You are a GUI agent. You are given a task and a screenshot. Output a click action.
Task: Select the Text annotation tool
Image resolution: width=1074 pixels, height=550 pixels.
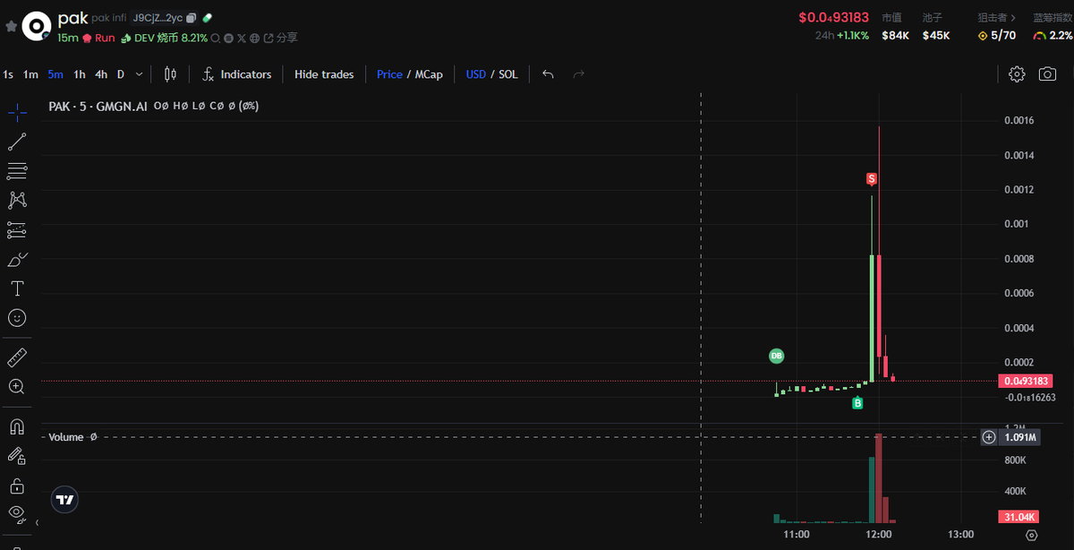point(17,288)
